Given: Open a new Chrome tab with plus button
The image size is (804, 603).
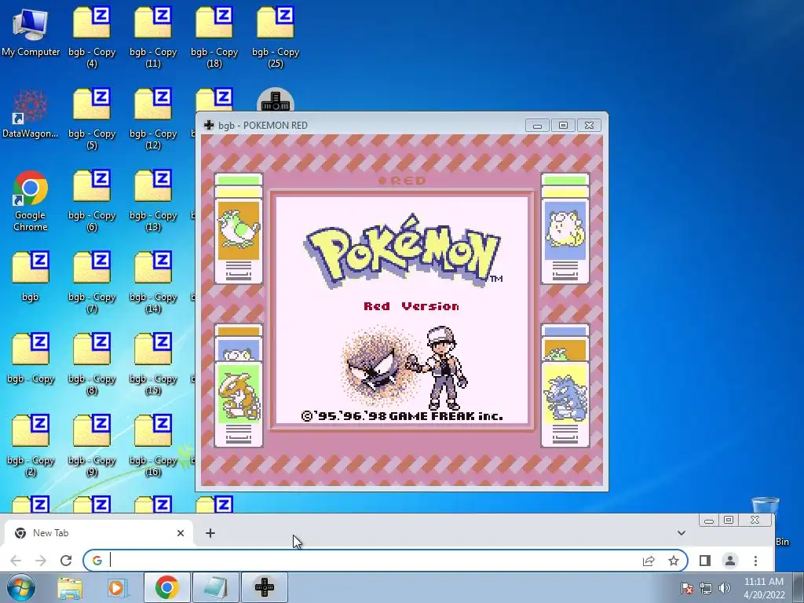Looking at the screenshot, I should pyautogui.click(x=210, y=533).
